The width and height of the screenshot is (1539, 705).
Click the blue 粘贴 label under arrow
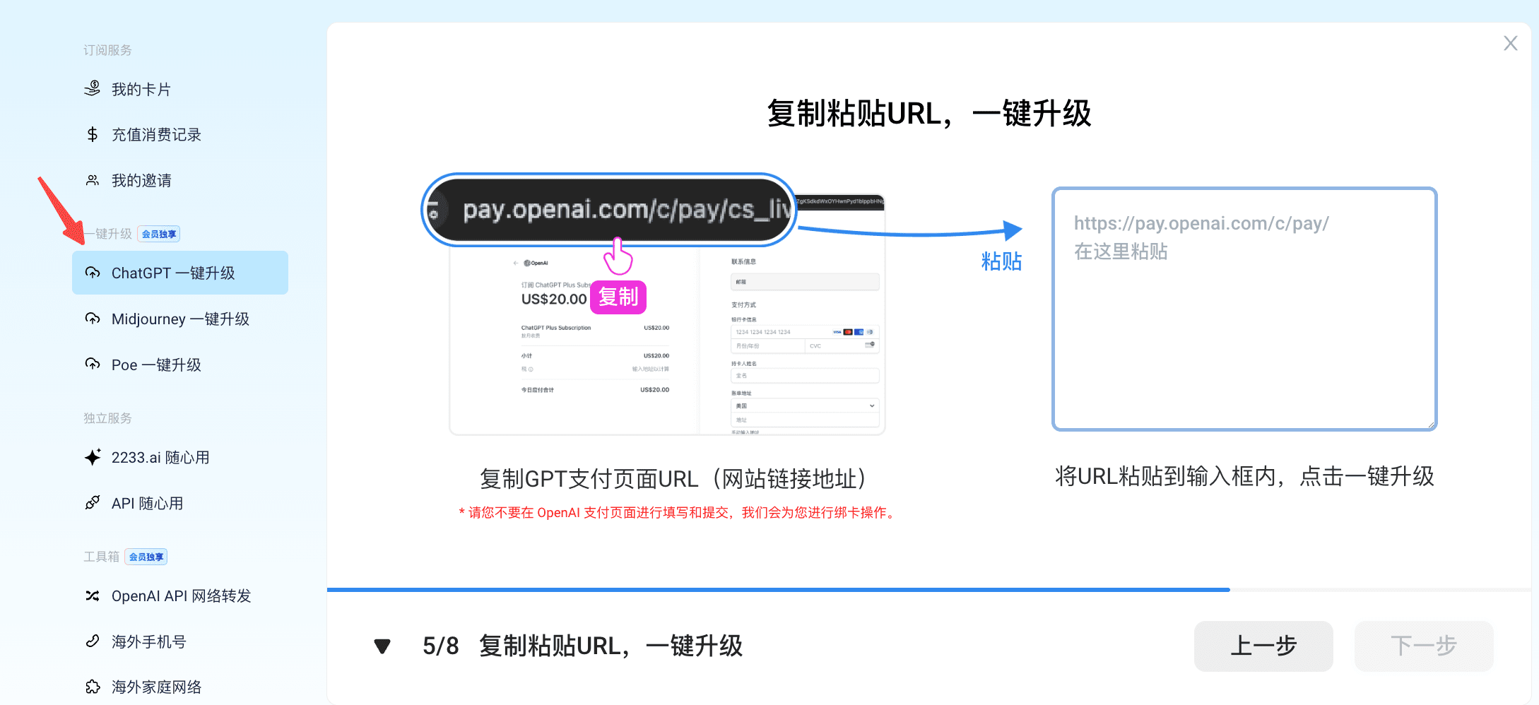[x=1001, y=261]
